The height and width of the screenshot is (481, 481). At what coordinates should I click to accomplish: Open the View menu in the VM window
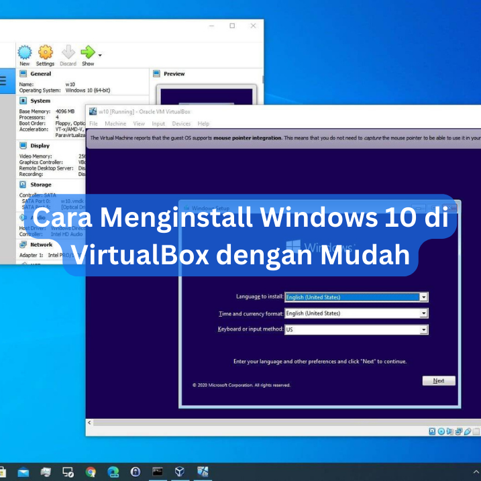139,123
